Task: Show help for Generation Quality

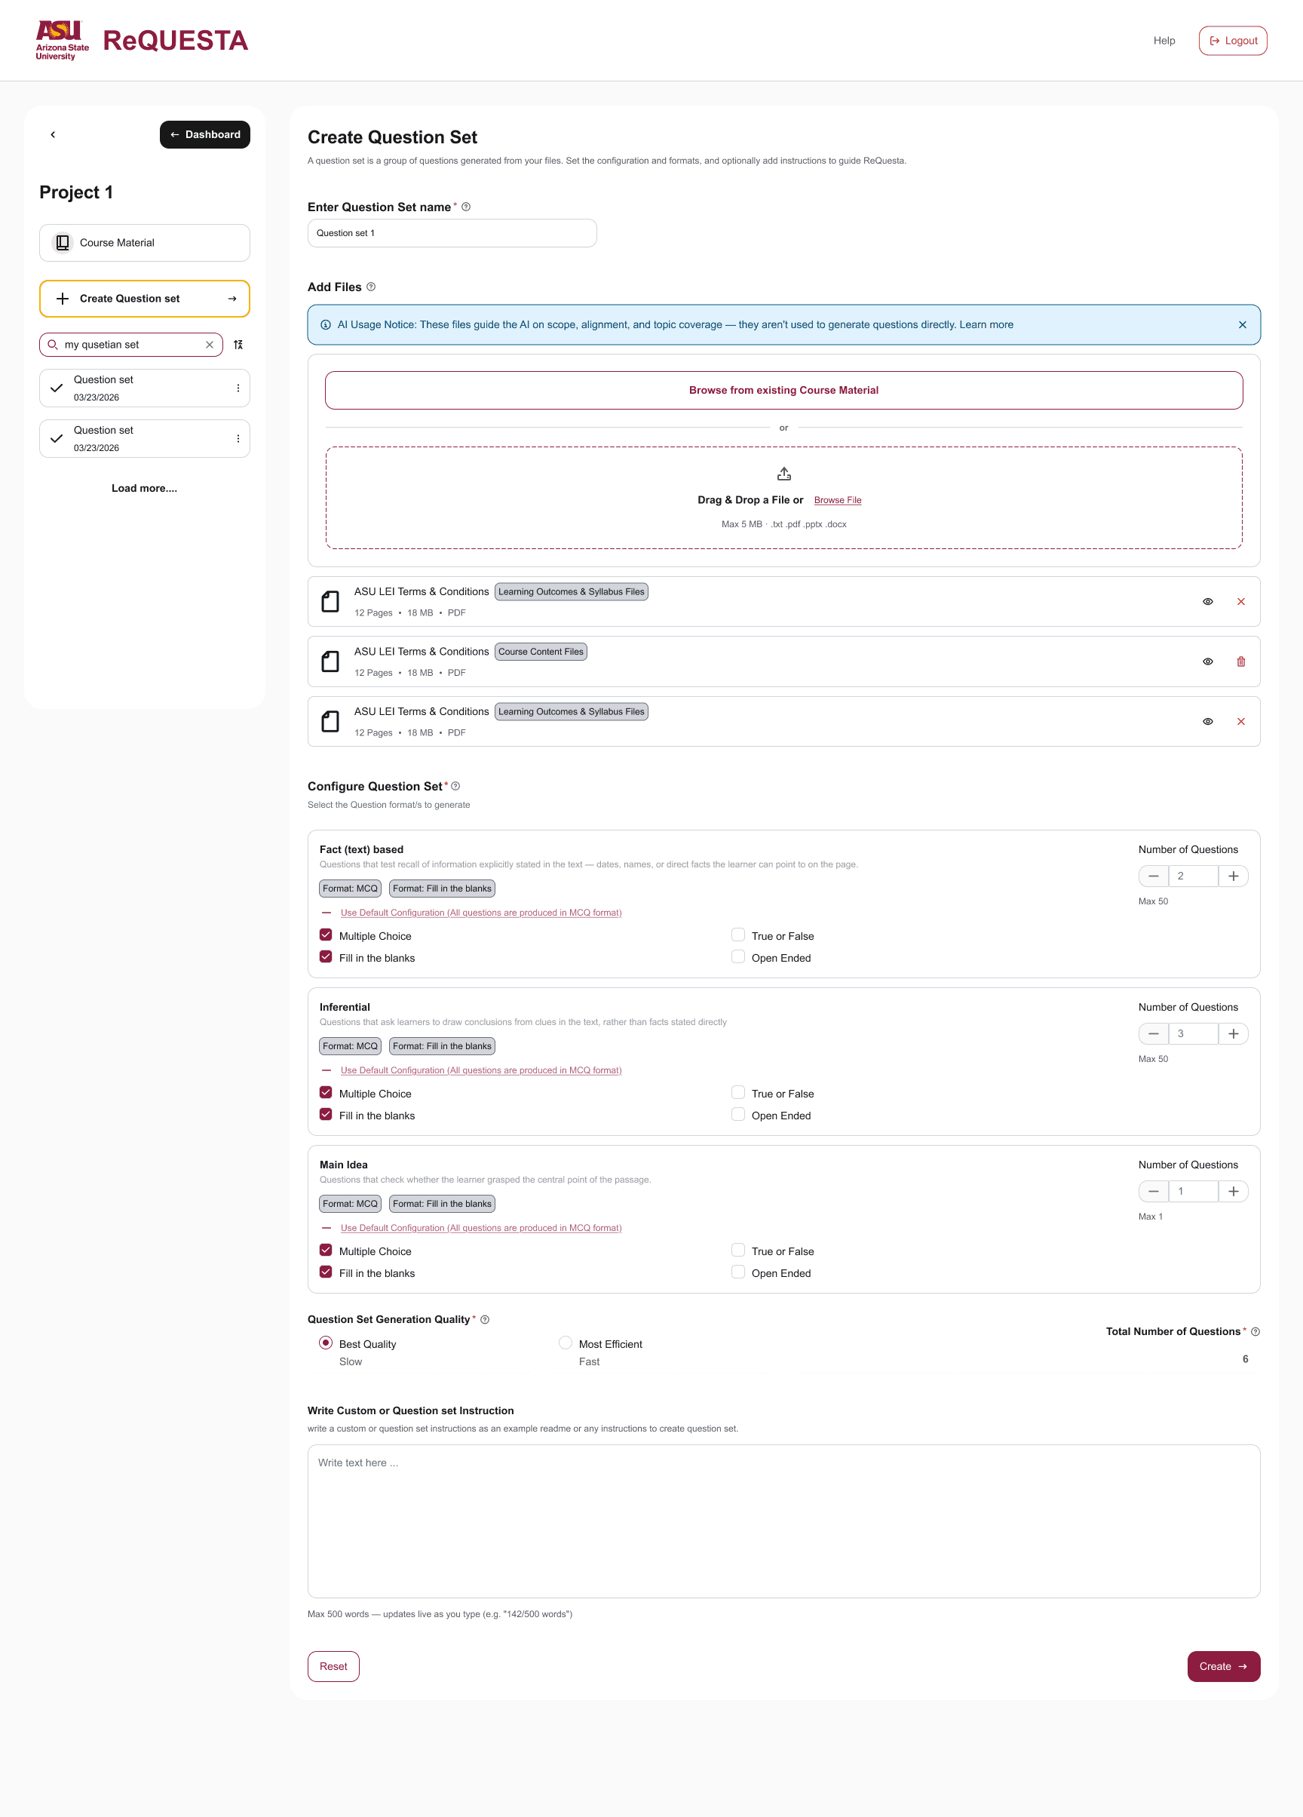Action: (x=485, y=1319)
